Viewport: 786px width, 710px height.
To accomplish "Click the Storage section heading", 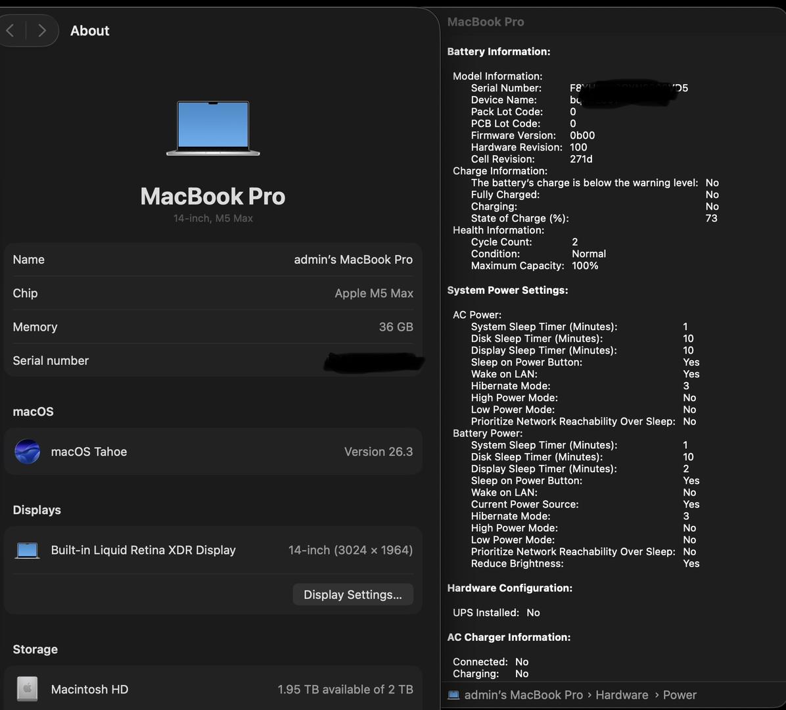I will pyautogui.click(x=35, y=650).
